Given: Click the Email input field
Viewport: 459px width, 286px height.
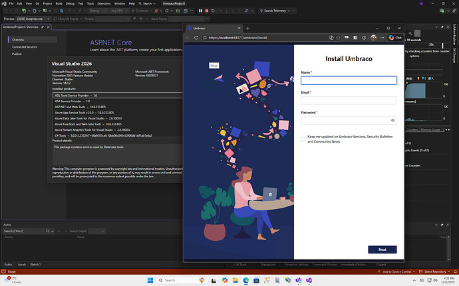Looking at the screenshot, I should (349, 100).
